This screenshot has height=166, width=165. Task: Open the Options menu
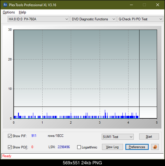click(x=9, y=12)
